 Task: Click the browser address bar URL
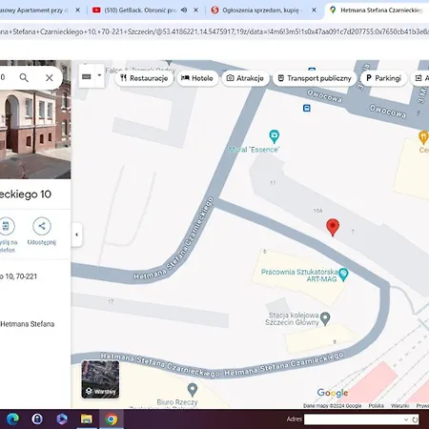214,31
